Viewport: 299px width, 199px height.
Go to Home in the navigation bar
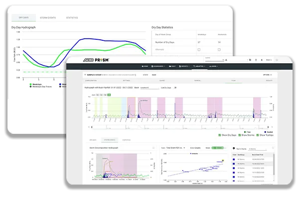tap(145, 66)
